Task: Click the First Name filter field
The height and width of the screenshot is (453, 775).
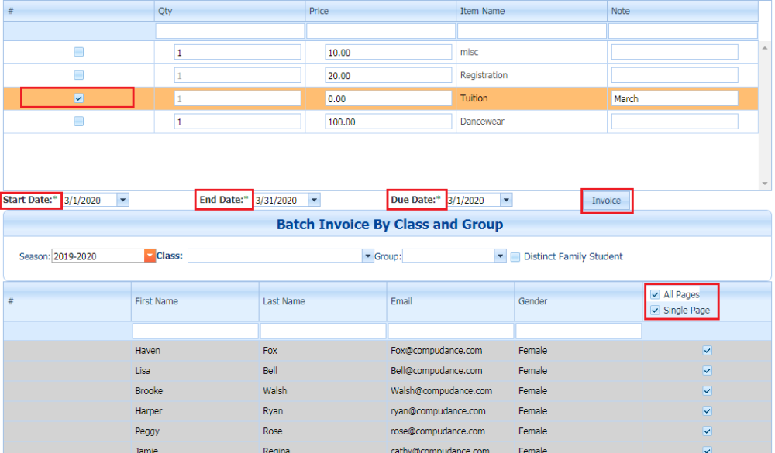Action: [195, 330]
